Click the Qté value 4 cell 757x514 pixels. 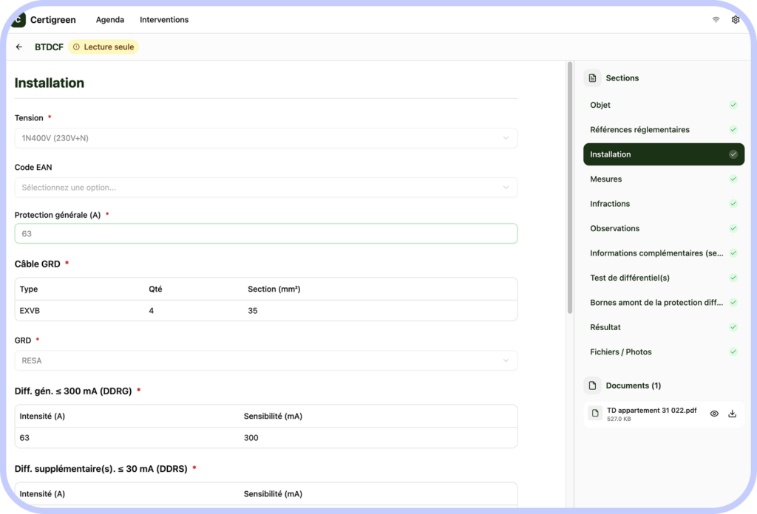click(x=151, y=311)
